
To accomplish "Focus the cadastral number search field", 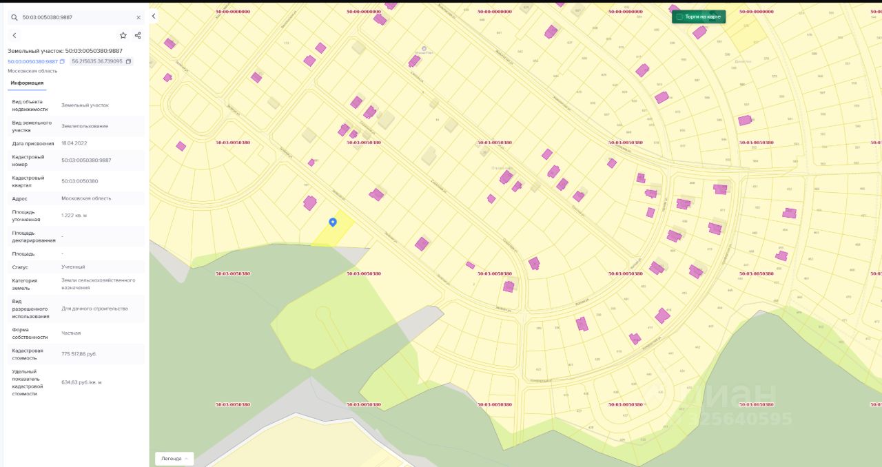I will point(76,17).
